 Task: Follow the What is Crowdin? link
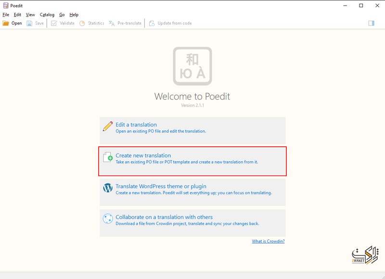(268, 241)
